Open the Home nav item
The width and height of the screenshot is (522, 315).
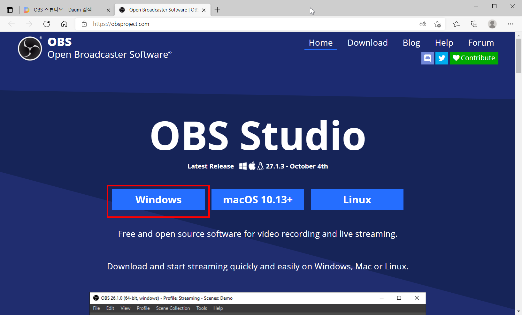pyautogui.click(x=321, y=43)
